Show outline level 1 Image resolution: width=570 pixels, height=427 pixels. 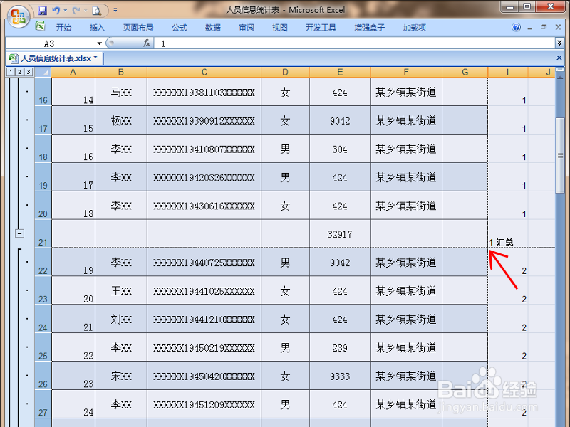[11, 71]
